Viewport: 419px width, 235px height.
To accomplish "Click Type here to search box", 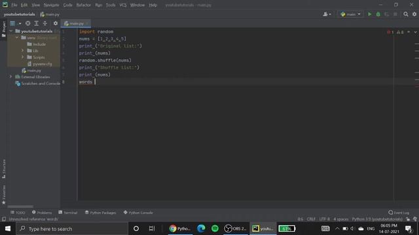I will point(72,228).
